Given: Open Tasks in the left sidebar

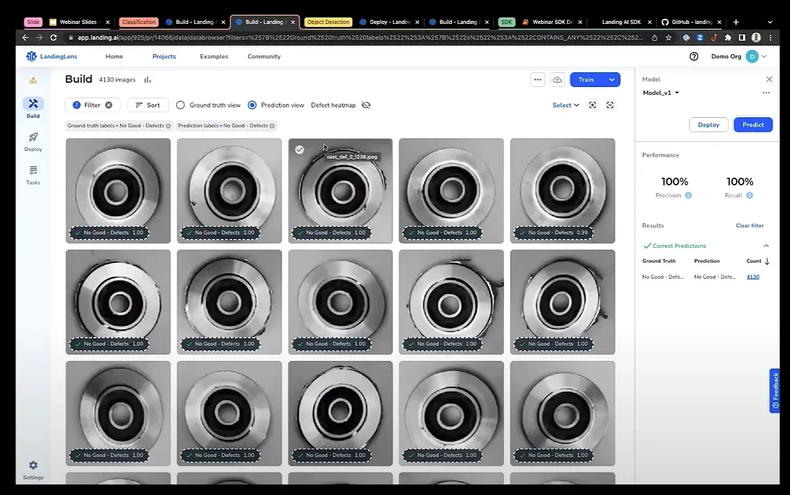Looking at the screenshot, I should point(33,174).
